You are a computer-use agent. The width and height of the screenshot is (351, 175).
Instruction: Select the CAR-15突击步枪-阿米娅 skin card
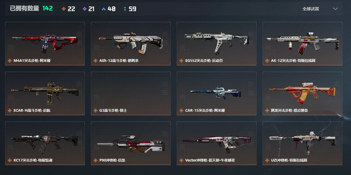tap(217, 93)
